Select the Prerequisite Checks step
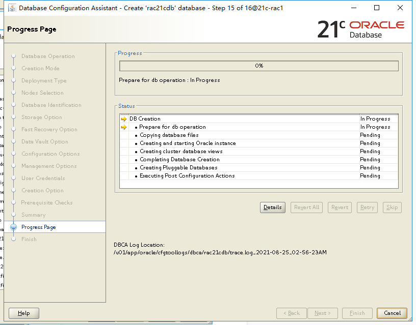 click(47, 202)
